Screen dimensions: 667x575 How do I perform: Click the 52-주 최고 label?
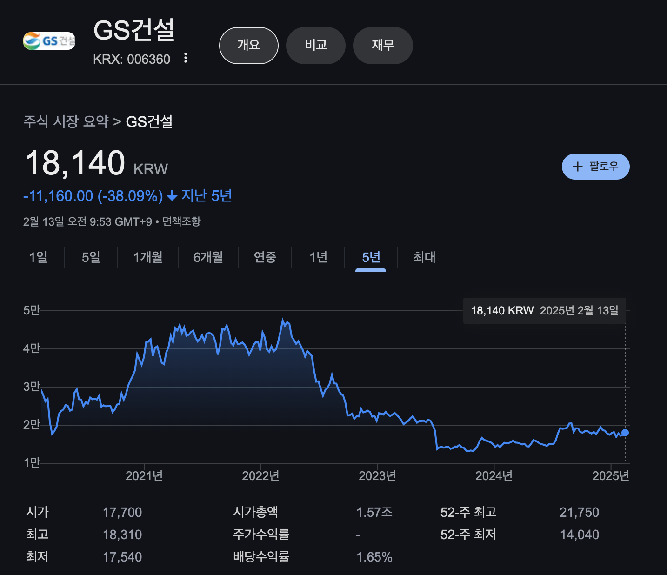pos(468,512)
